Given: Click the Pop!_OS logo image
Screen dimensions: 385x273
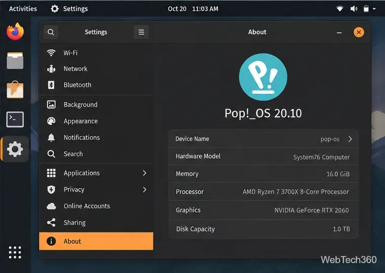Looking at the screenshot, I should [263, 77].
